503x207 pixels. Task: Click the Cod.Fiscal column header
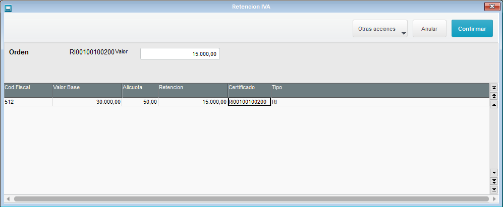pyautogui.click(x=28, y=90)
